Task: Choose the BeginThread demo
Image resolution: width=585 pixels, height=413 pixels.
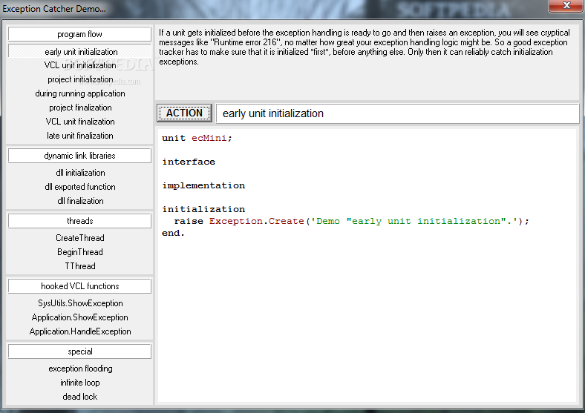Action: click(x=80, y=252)
